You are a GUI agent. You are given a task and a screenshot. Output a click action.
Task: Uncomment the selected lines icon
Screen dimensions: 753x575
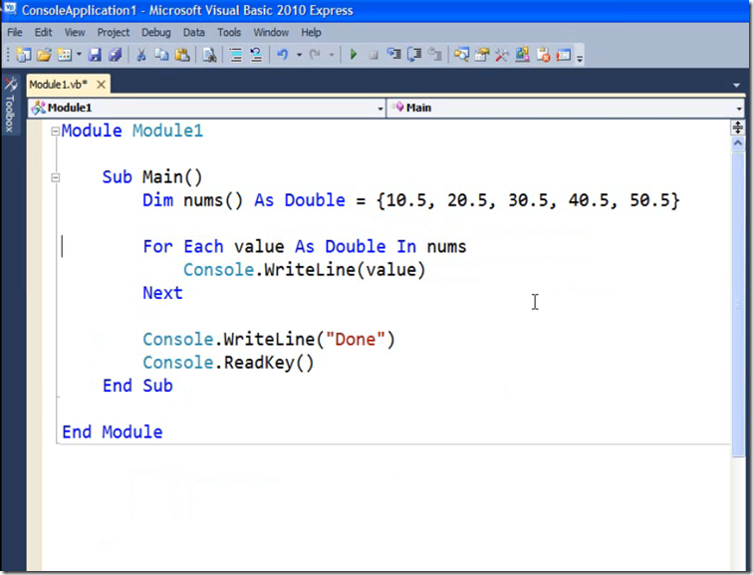click(x=256, y=55)
